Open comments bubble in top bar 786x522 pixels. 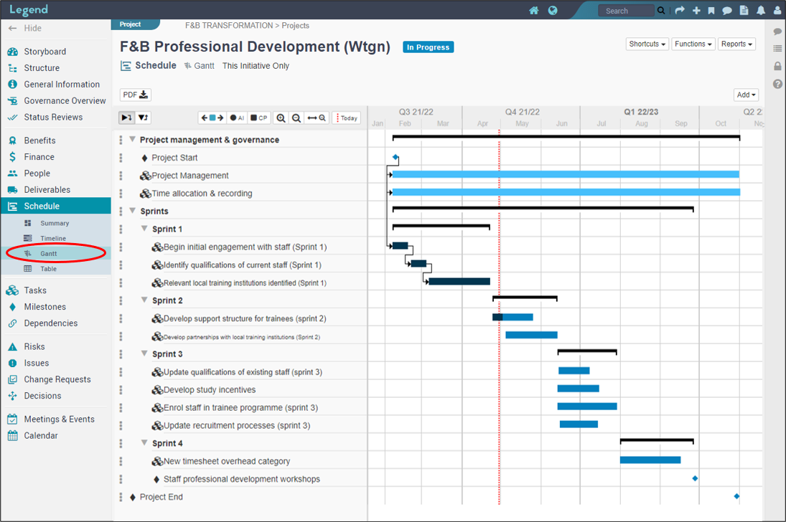727,11
